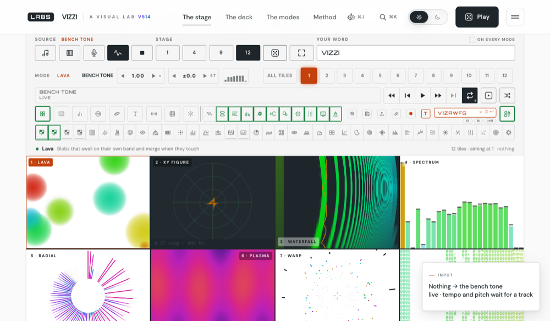
Task: Toggle the single-dot square playback button
Action: tap(488, 95)
